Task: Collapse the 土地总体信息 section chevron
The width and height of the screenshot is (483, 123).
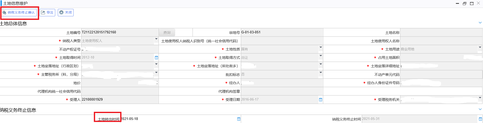Action: click(x=480, y=23)
